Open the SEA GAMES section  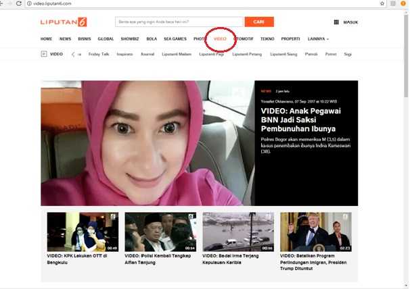(x=175, y=39)
